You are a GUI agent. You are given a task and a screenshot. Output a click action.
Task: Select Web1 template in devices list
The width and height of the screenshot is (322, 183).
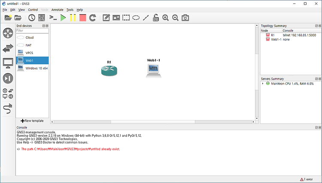32,60
